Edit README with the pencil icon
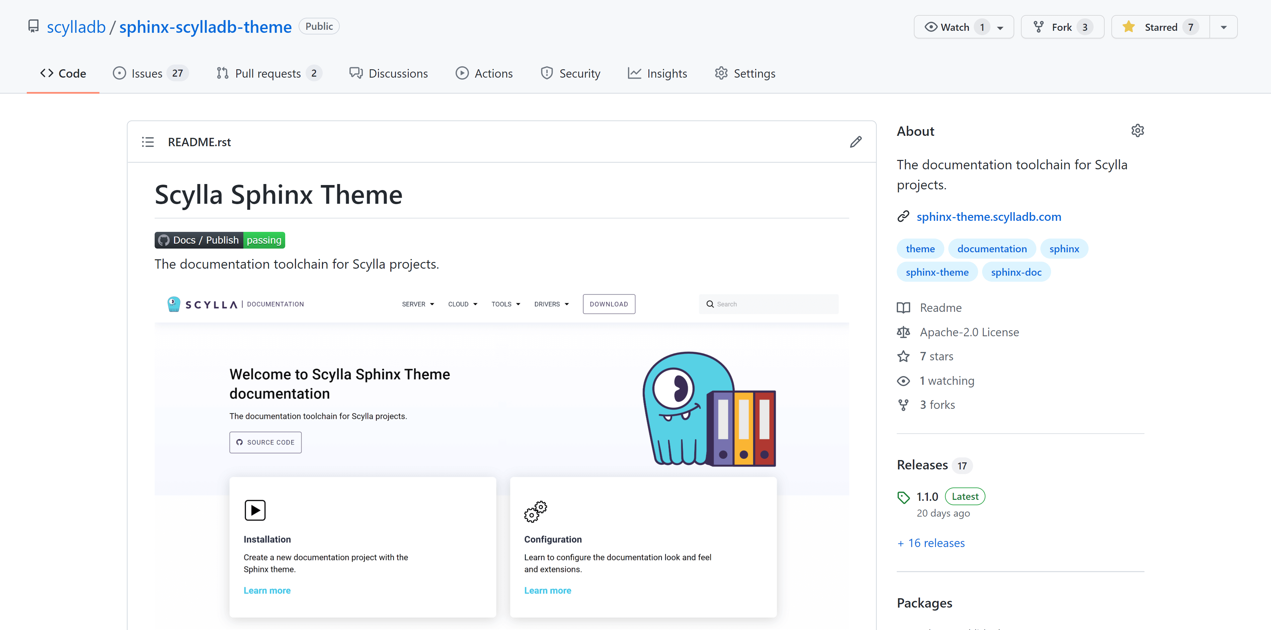1271x630 pixels. click(x=856, y=142)
